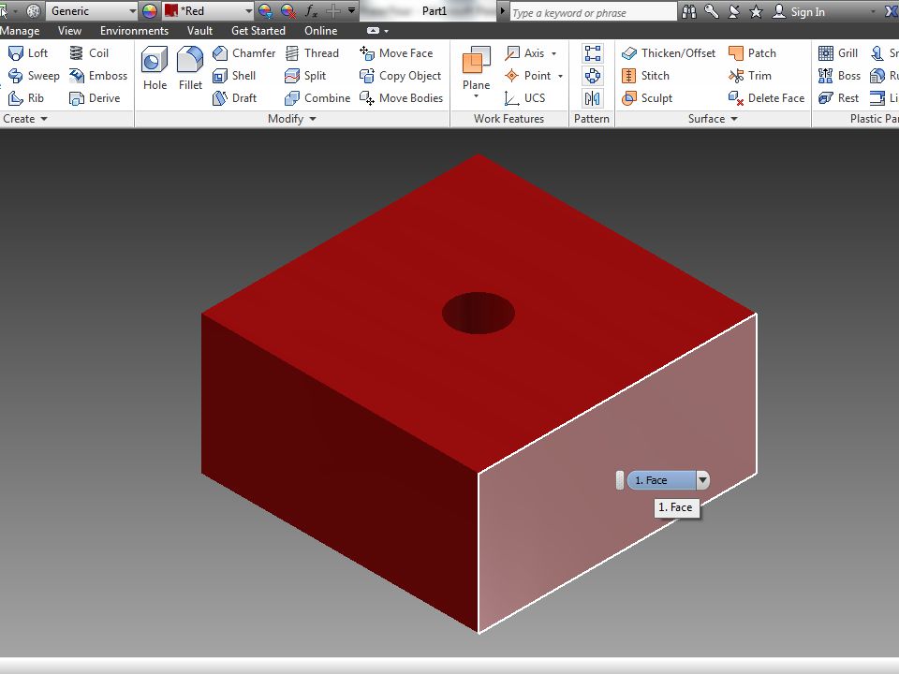This screenshot has height=674, width=899.
Task: Apply a Fillet to edges
Action: [x=190, y=68]
